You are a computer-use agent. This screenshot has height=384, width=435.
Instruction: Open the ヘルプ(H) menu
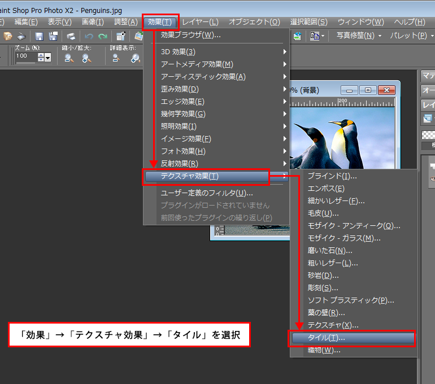click(410, 22)
